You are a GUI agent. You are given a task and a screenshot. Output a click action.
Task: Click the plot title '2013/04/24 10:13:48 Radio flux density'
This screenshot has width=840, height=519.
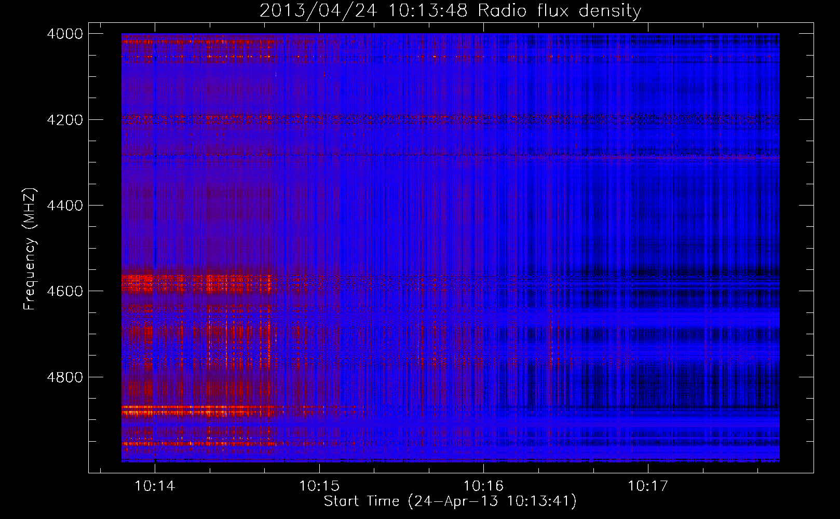(x=450, y=10)
